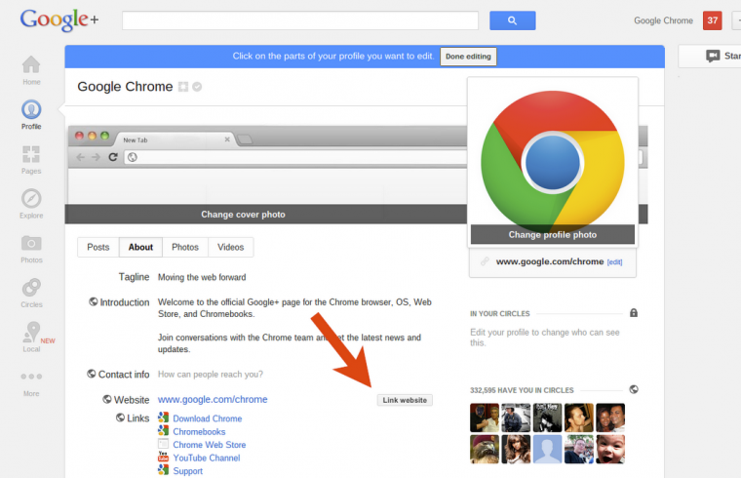Image resolution: width=741 pixels, height=478 pixels.
Task: Click the Website globe visibility icon
Action: pos(107,399)
